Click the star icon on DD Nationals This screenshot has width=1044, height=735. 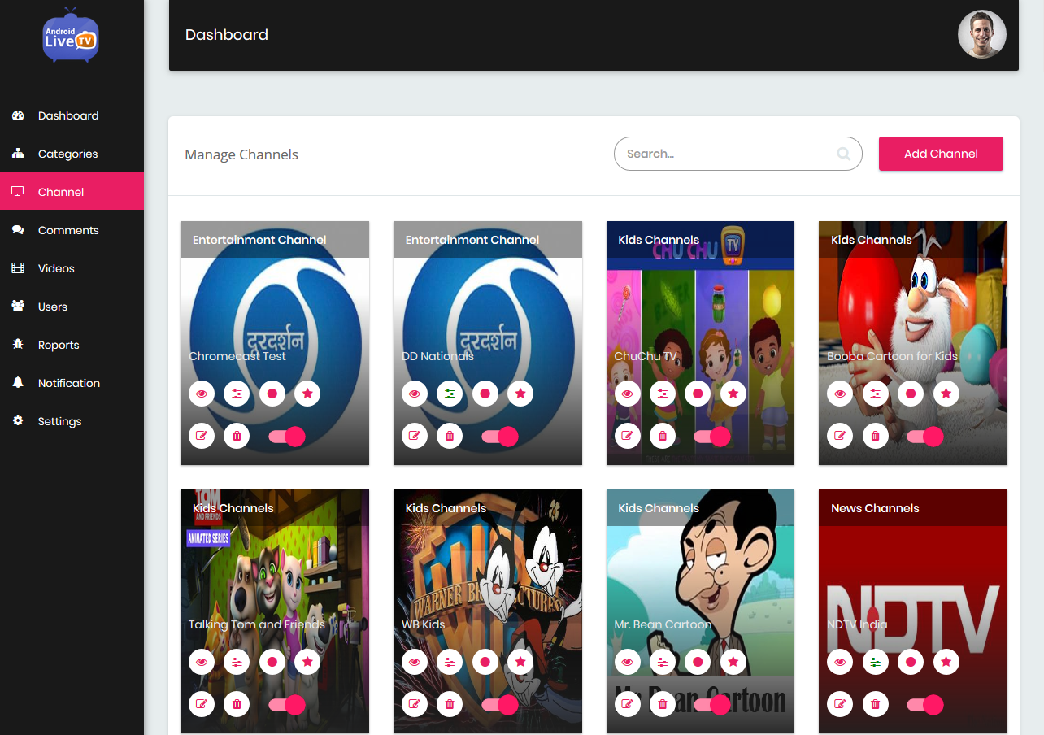520,394
